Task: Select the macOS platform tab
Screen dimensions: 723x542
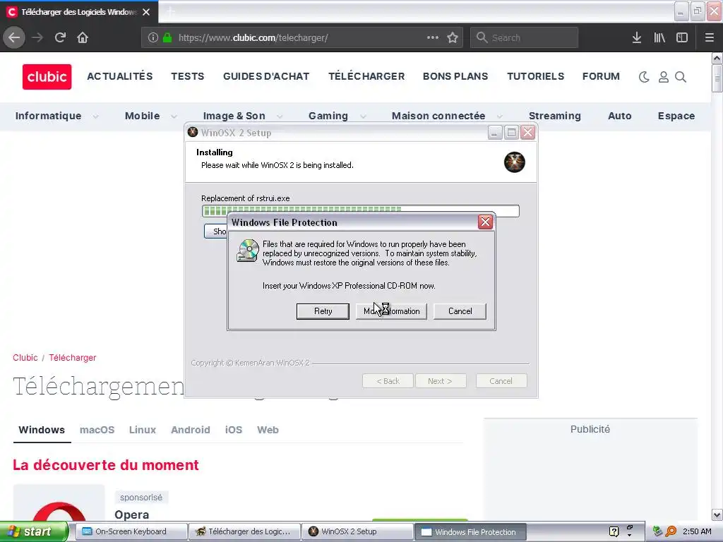Action: tap(97, 430)
